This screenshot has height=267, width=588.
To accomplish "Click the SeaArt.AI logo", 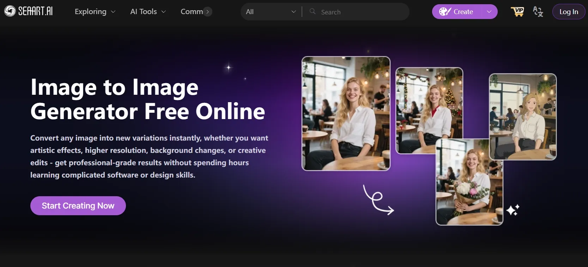I will [29, 11].
